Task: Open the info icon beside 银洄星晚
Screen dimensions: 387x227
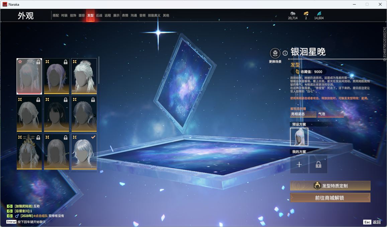Action: pos(285,53)
